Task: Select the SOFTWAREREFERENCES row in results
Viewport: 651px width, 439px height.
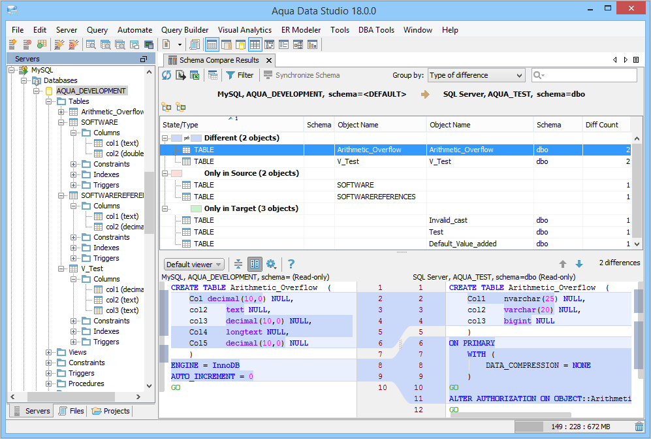Action: coord(395,197)
